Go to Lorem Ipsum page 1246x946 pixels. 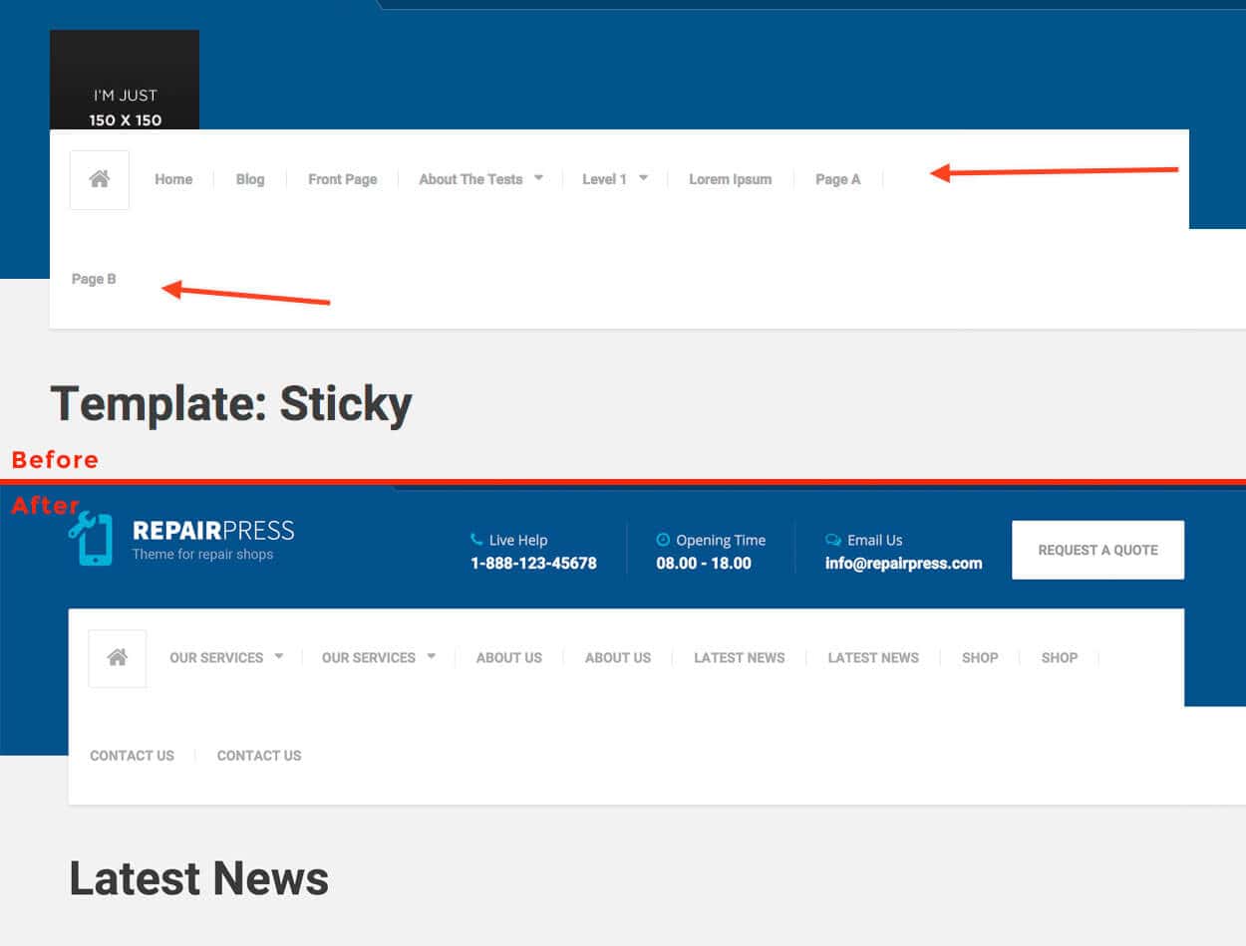(x=730, y=179)
